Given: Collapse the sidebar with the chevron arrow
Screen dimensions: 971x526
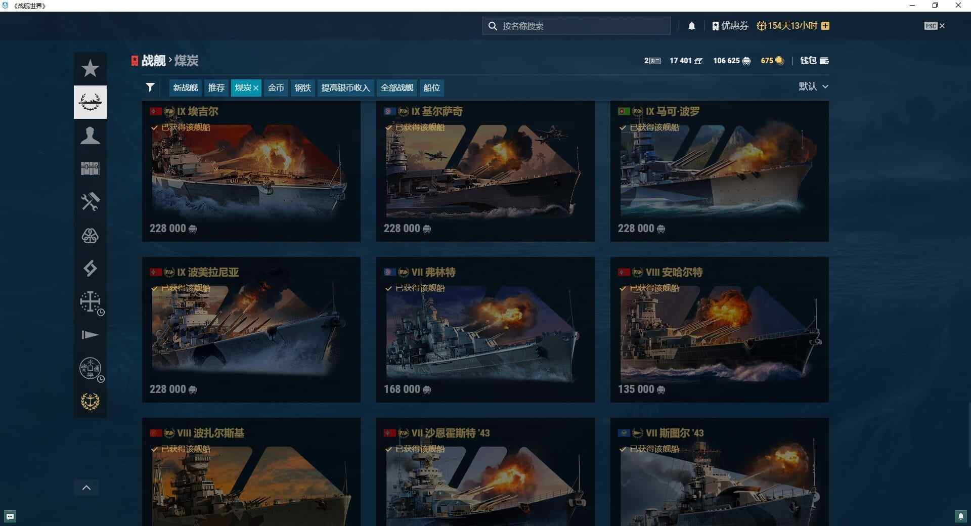Looking at the screenshot, I should [86, 488].
